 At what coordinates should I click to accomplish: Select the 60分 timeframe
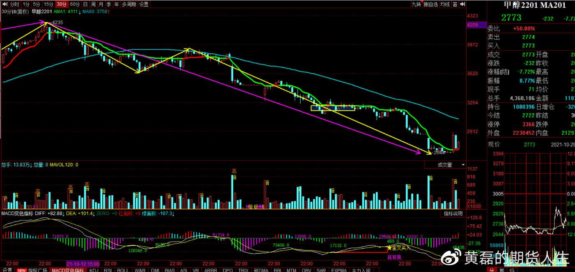[75, 4]
